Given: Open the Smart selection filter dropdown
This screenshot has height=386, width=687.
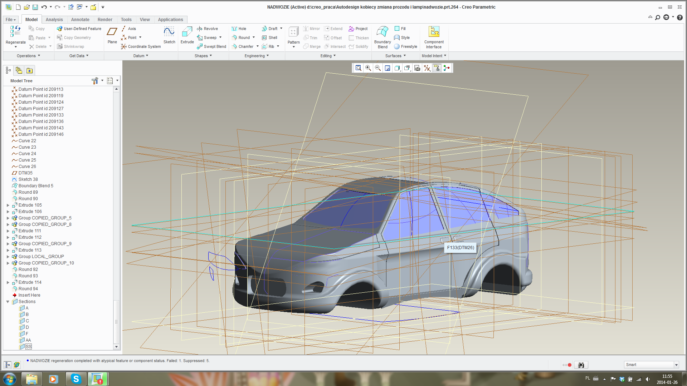Looking at the screenshot, I should (676, 365).
